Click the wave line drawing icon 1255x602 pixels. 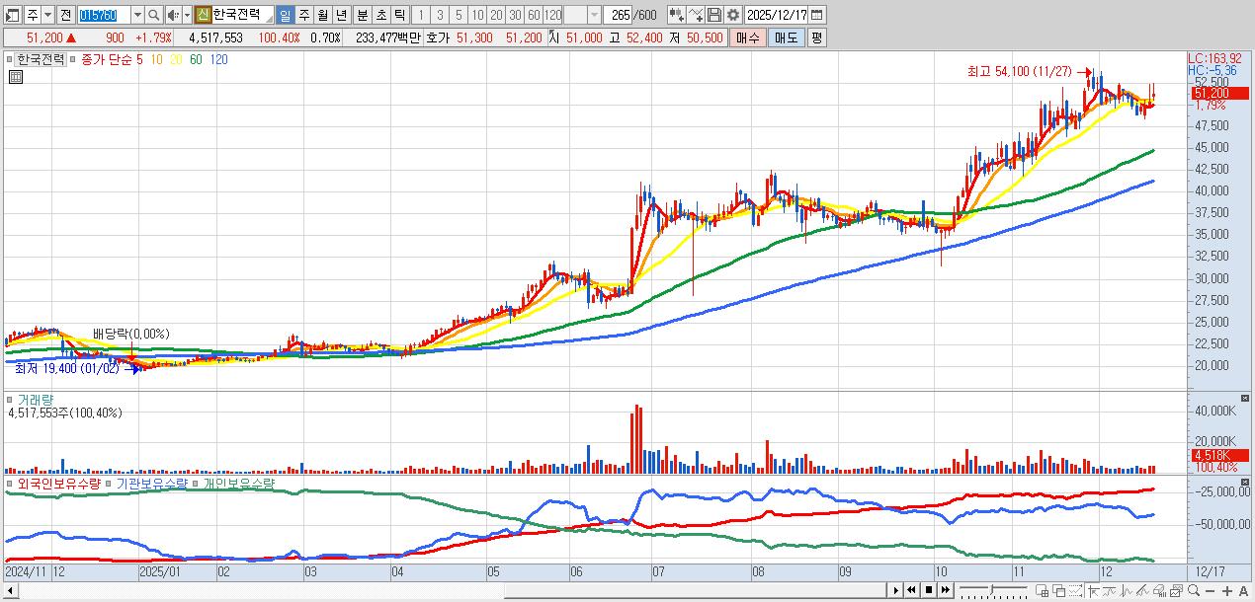(x=1109, y=591)
